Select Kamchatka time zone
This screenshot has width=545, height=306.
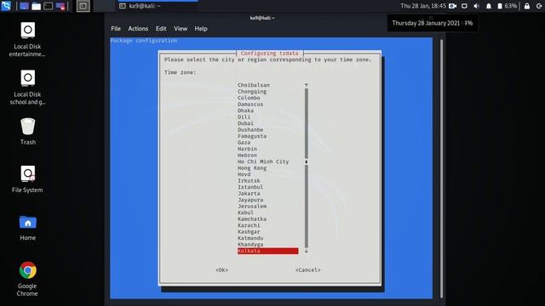[252, 219]
